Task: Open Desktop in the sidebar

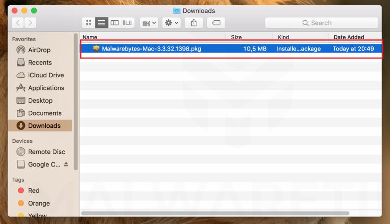Action: click(40, 100)
